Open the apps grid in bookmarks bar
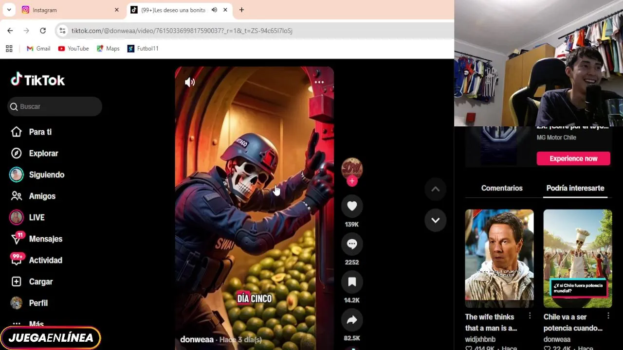 click(x=9, y=49)
